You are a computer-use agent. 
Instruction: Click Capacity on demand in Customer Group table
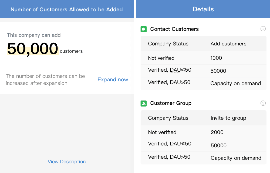(x=236, y=158)
